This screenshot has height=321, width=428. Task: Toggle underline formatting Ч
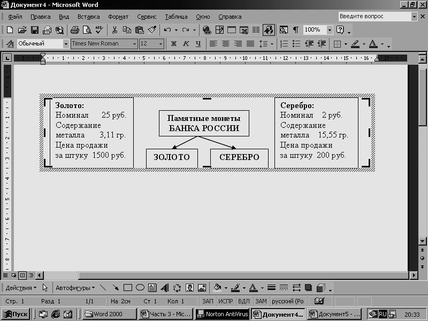198,44
